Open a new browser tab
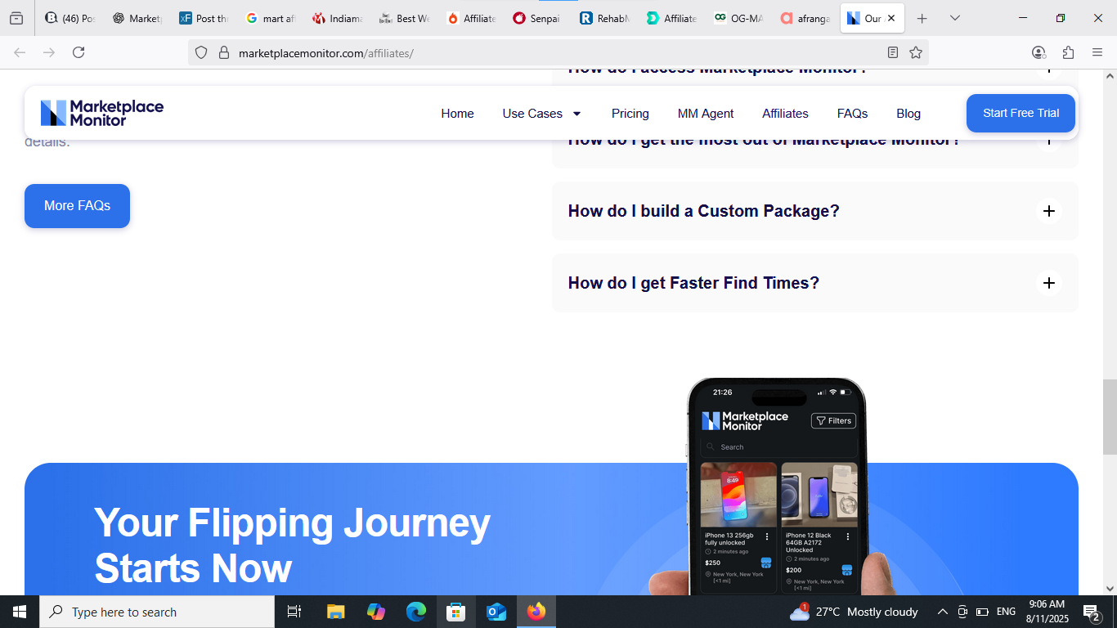The width and height of the screenshot is (1117, 628). click(x=922, y=18)
